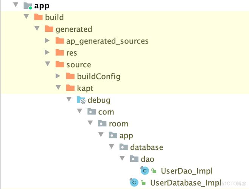
Task: Collapse the com package
Action: tap(79, 111)
